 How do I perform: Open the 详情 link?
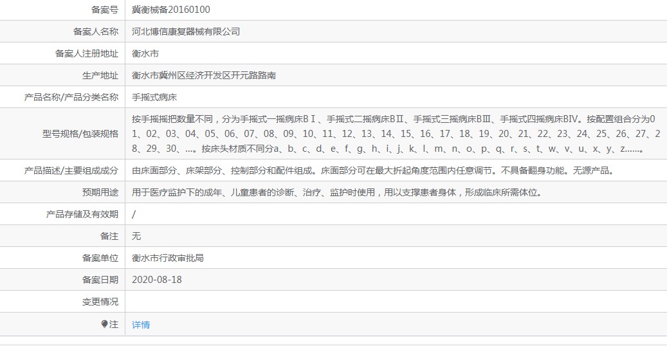pyautogui.click(x=141, y=325)
